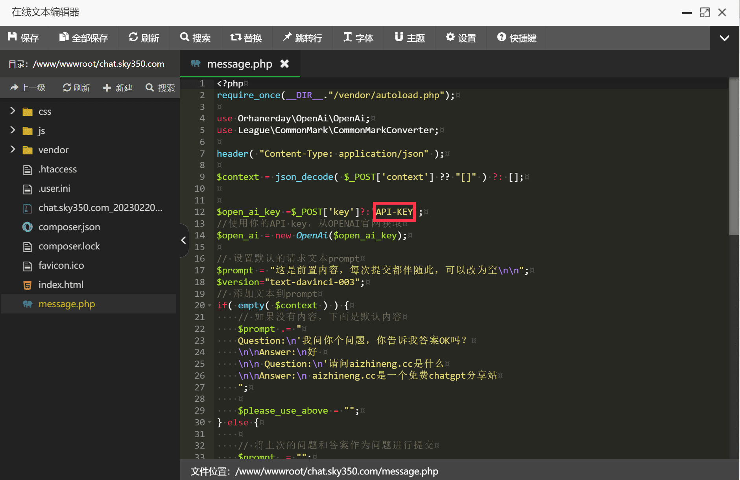The image size is (740, 480).
Task: Expand the css folder
Action: tap(13, 111)
